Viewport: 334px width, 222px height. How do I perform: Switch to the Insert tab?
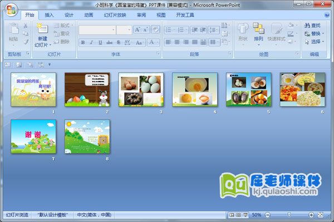(x=49, y=15)
